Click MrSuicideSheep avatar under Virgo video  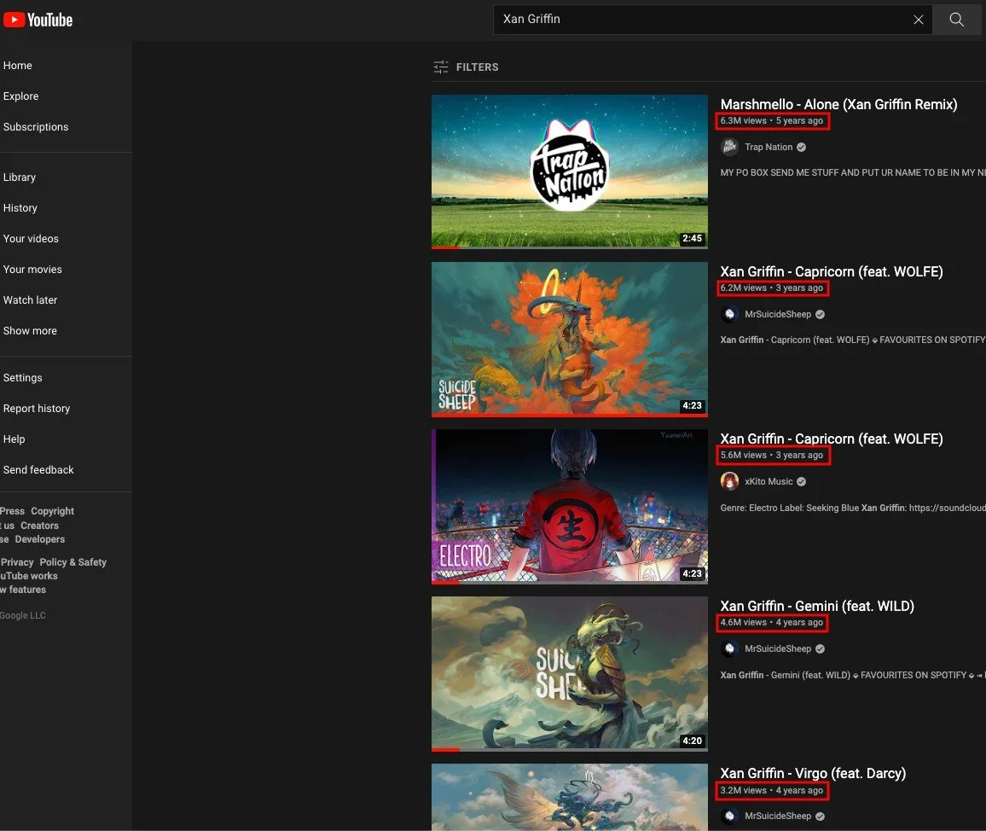(x=729, y=816)
